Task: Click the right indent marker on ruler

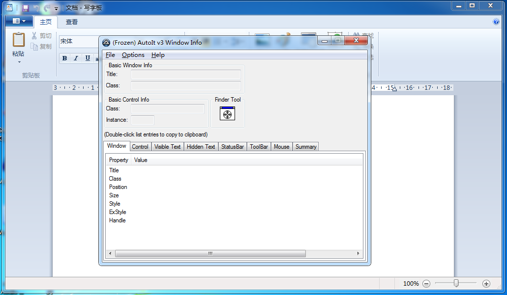Action: pos(394,89)
